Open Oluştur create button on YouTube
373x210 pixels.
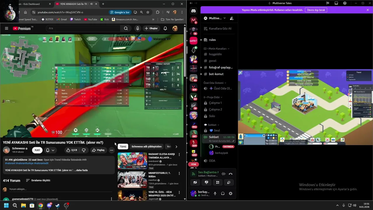coord(151,28)
